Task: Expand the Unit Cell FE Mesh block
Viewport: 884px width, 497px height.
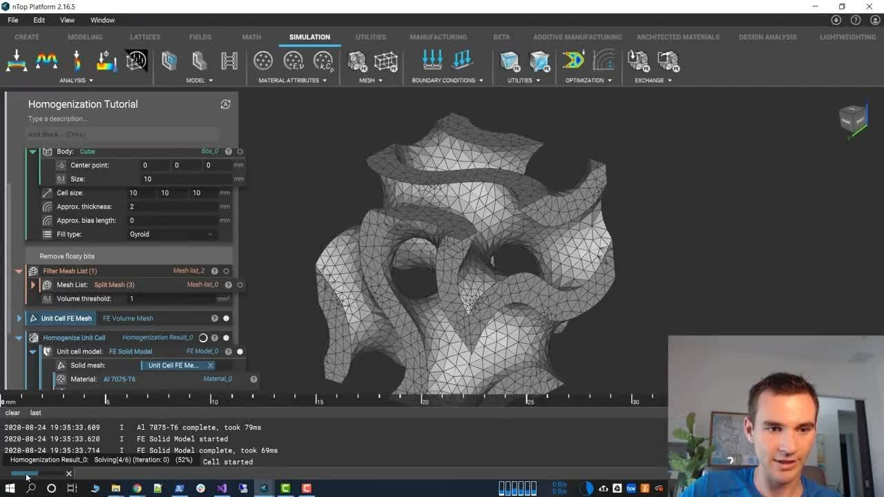Action: [19, 318]
